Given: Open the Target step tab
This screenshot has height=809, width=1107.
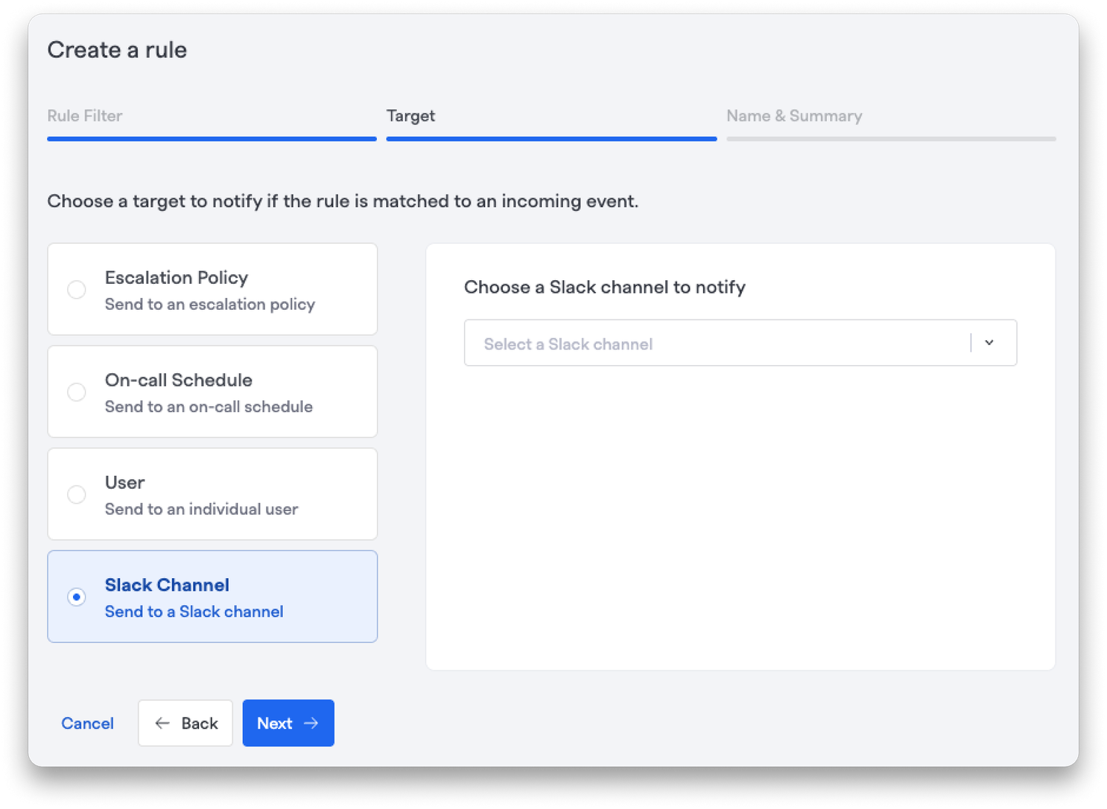Looking at the screenshot, I should 410,116.
